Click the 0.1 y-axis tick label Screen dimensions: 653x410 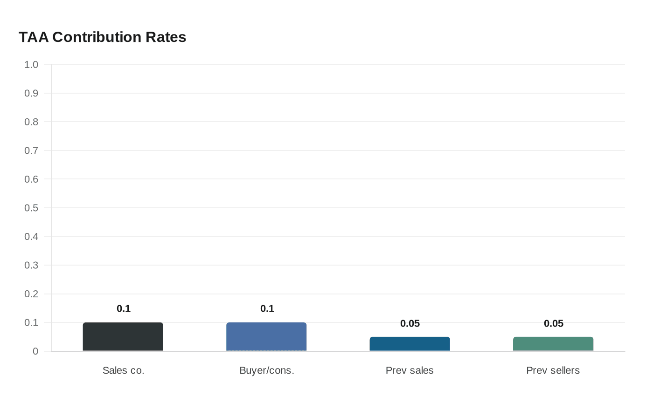31,322
